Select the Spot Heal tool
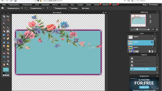 8,53
